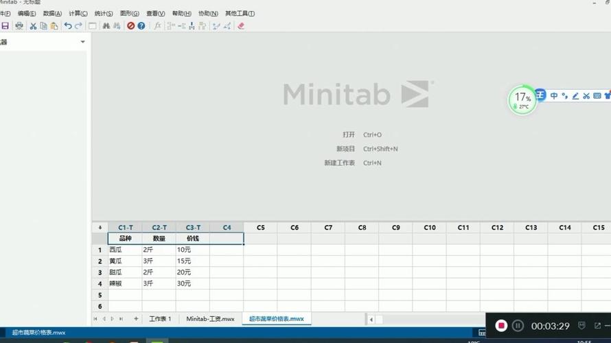Screen dimensions: 611x343
Task: Click the IME pen handwriting icon
Action: point(575,96)
